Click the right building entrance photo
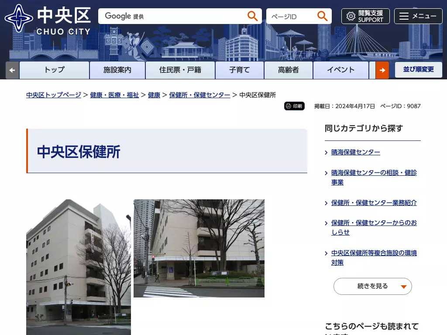Viewport: 447px width, 335px height. (199, 248)
